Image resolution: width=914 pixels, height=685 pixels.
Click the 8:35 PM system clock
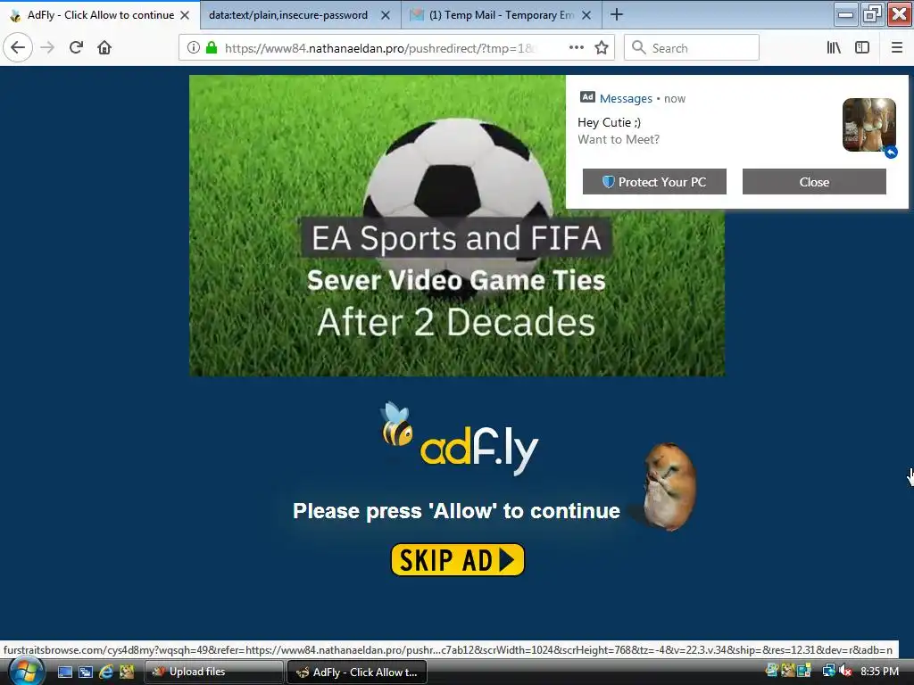879,671
